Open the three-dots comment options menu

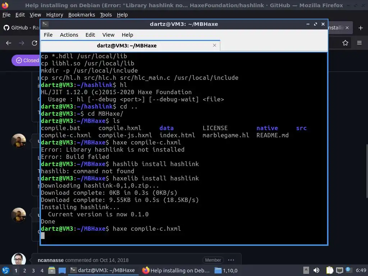pyautogui.click(x=231, y=260)
